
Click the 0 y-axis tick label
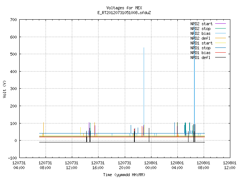[16, 141]
